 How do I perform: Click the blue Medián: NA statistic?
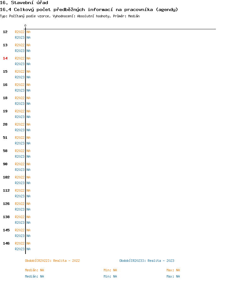[x=34, y=276]
